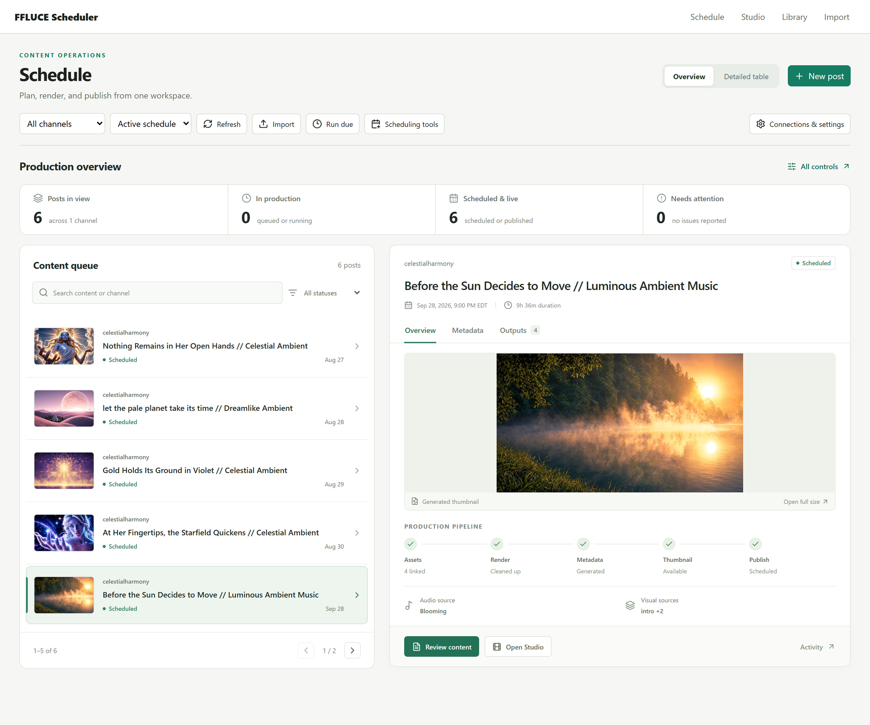Open Library in the top navigation

(x=794, y=17)
